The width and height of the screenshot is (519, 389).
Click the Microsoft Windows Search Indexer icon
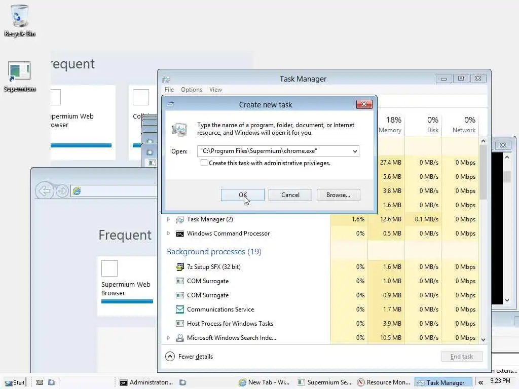[180, 338]
